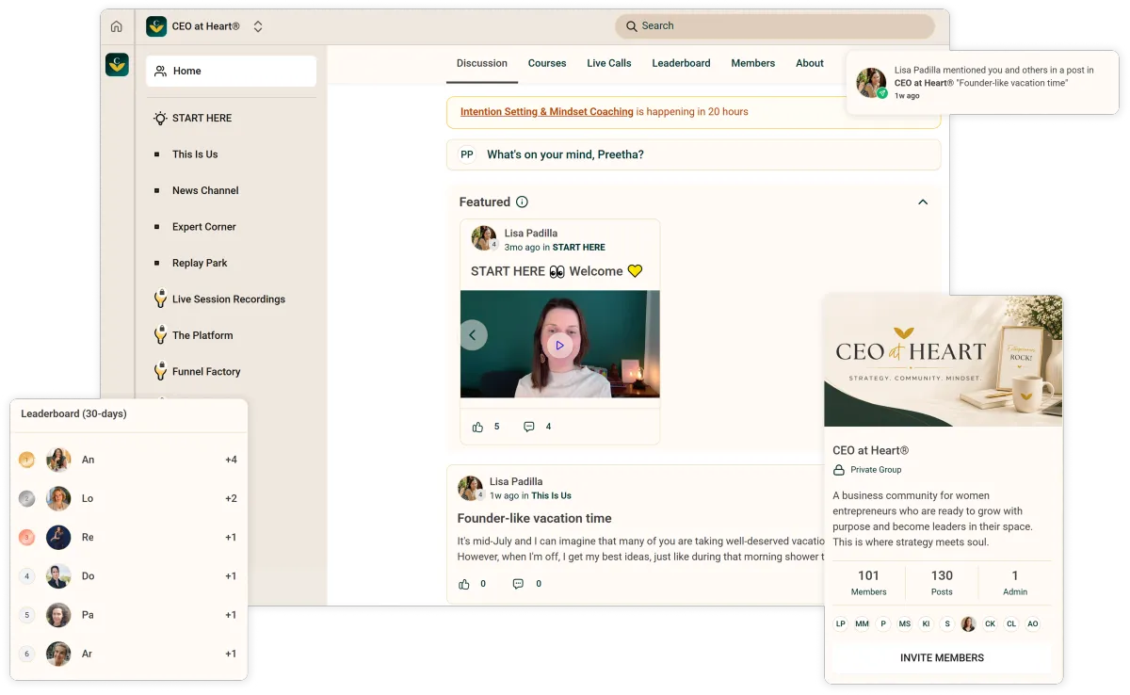Click the MM member avatar
The height and width of the screenshot is (695, 1130).
[x=862, y=623]
